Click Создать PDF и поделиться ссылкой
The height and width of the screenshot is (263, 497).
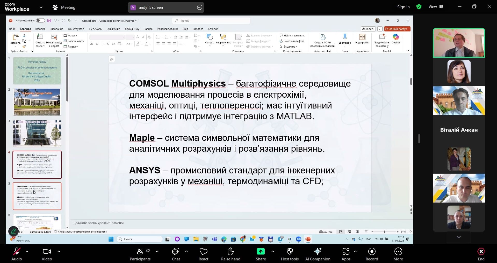(322, 41)
